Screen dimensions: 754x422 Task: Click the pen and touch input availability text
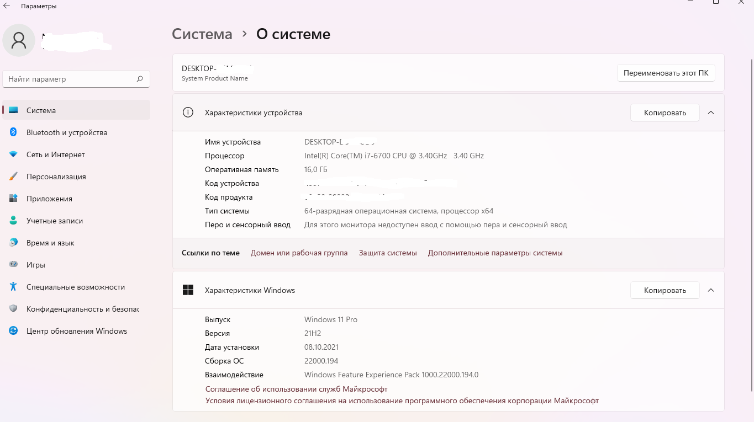pos(436,225)
